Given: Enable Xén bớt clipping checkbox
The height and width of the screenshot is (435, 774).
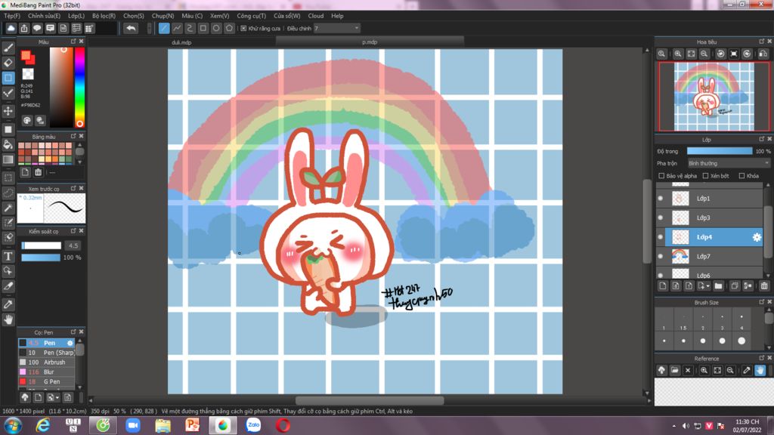Looking at the screenshot, I should [x=705, y=175].
